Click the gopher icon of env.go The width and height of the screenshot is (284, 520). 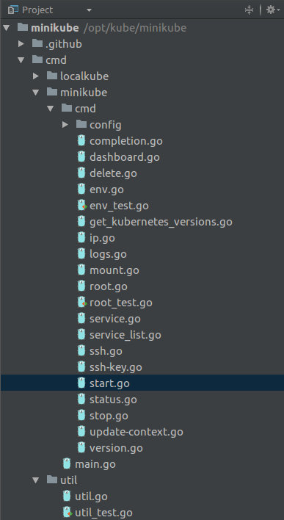tap(81, 189)
